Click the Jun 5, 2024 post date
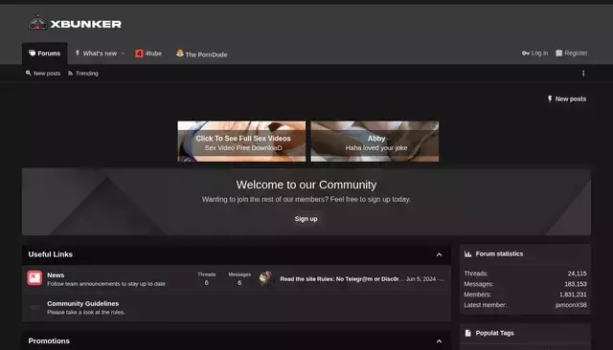This screenshot has height=350, width=613. (x=420, y=279)
